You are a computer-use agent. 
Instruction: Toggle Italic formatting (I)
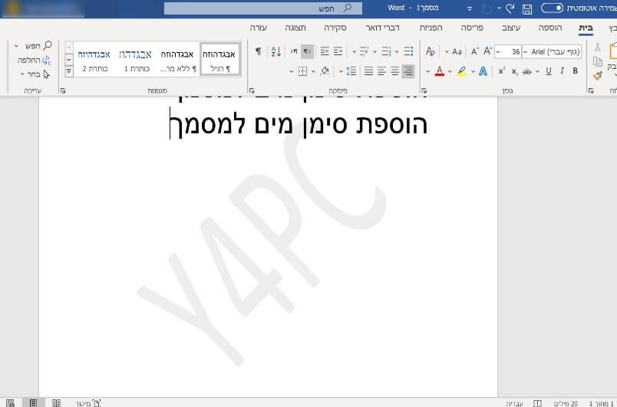562,71
